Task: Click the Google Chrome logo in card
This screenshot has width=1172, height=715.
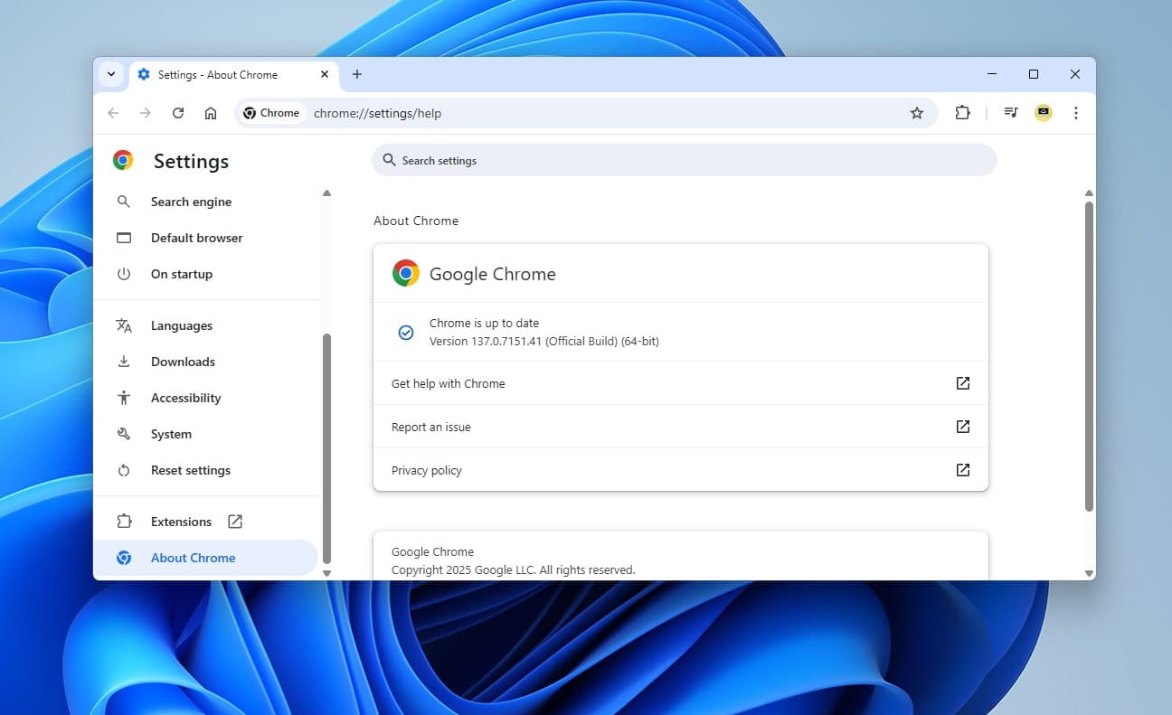Action: click(x=406, y=273)
